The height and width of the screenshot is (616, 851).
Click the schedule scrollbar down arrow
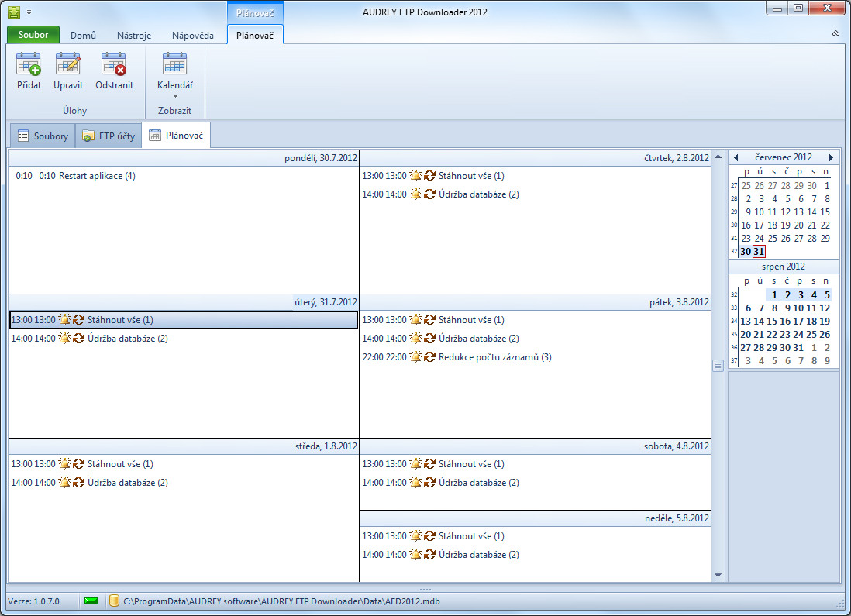[718, 575]
